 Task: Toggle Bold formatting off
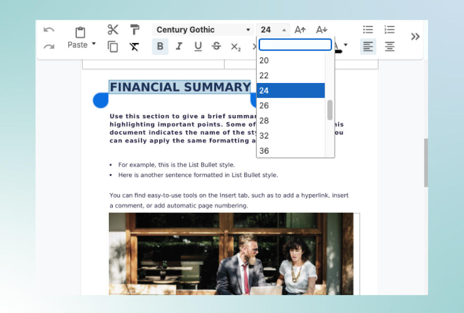(x=160, y=46)
